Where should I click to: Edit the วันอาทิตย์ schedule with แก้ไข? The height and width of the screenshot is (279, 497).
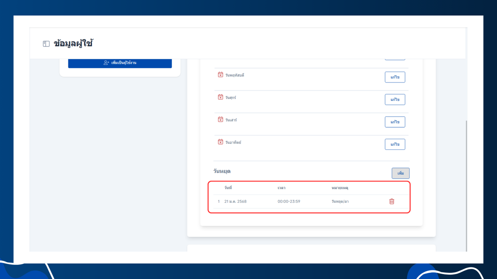395,144
